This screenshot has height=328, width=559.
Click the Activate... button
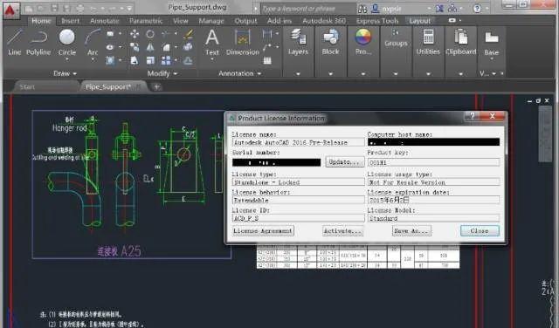coord(343,231)
